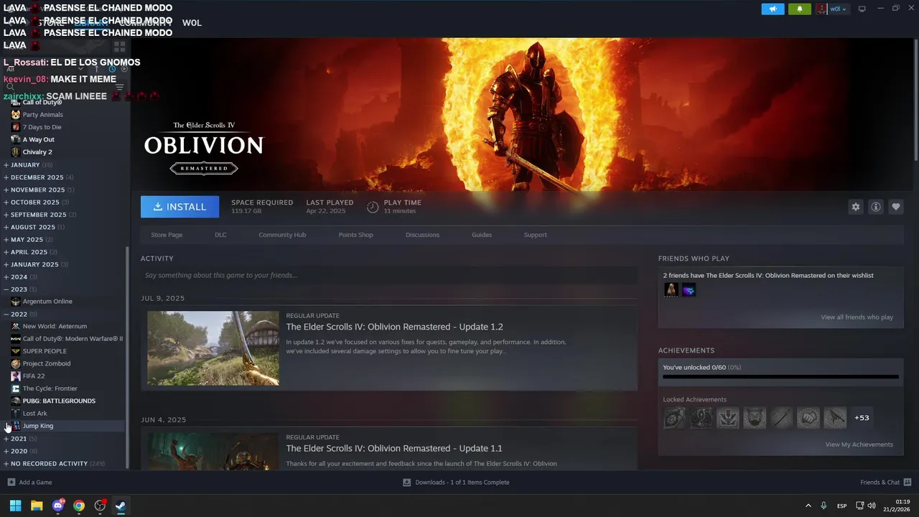919x517 pixels.
Task: Open the Support tab
Action: [x=535, y=235]
